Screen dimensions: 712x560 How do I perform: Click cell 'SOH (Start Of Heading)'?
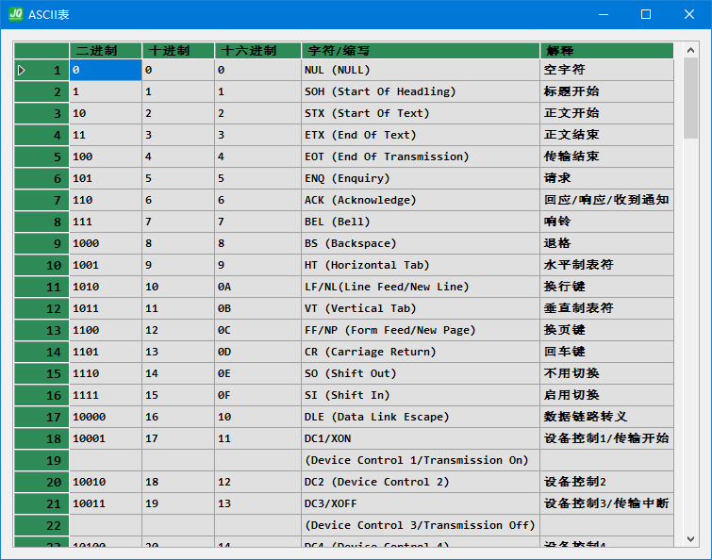pos(421,91)
